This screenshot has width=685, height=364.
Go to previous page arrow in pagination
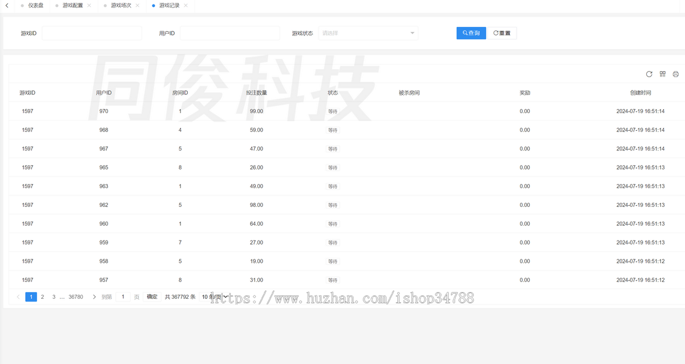point(18,297)
